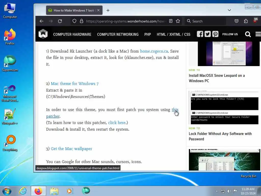The width and height of the screenshot is (261, 196).
Task: Open the site hamburger menu
Action: 258,34
